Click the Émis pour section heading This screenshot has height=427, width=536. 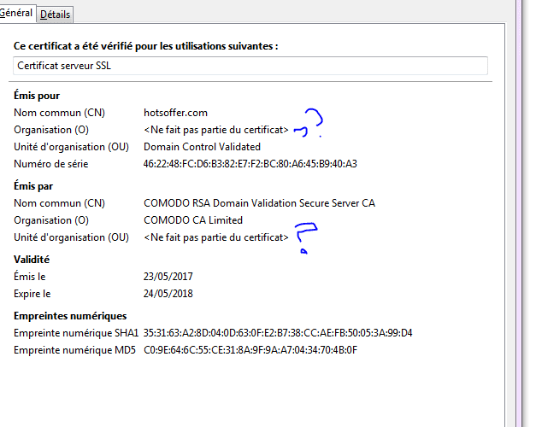point(37,96)
